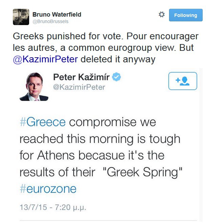Screen dimensions: 206x224
Task: Follow the @KazimirPeter mention link
Action: click(45, 59)
